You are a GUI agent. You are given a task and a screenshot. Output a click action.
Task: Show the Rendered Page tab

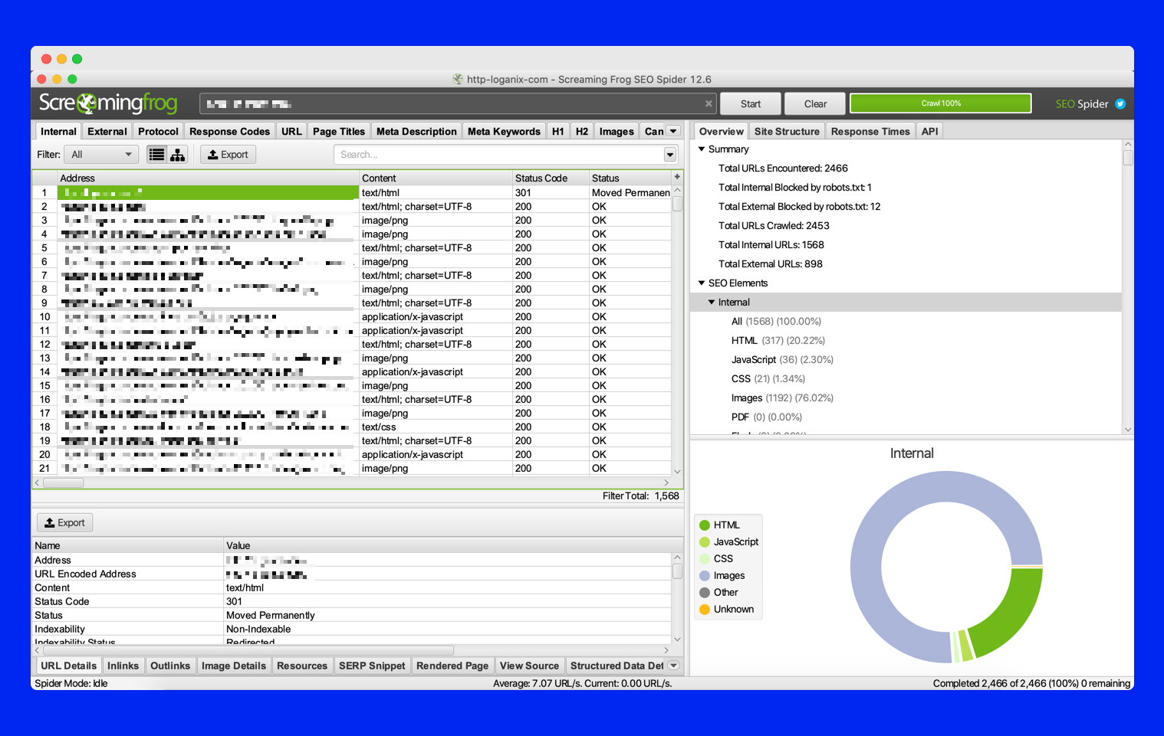[x=452, y=666]
